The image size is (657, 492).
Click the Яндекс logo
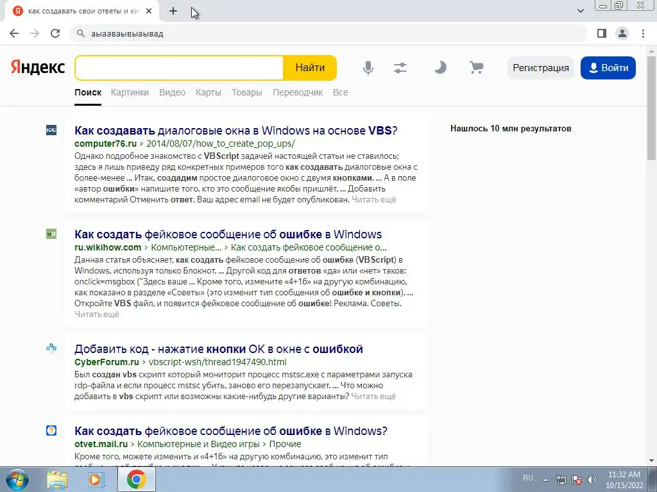(38, 67)
